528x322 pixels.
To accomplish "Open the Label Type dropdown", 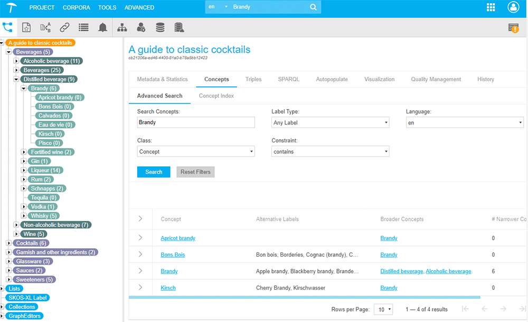I will pos(330,123).
